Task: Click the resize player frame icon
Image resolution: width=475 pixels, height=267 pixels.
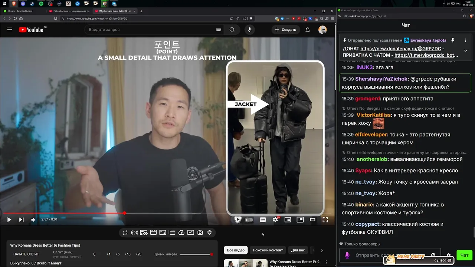Action: point(163,233)
